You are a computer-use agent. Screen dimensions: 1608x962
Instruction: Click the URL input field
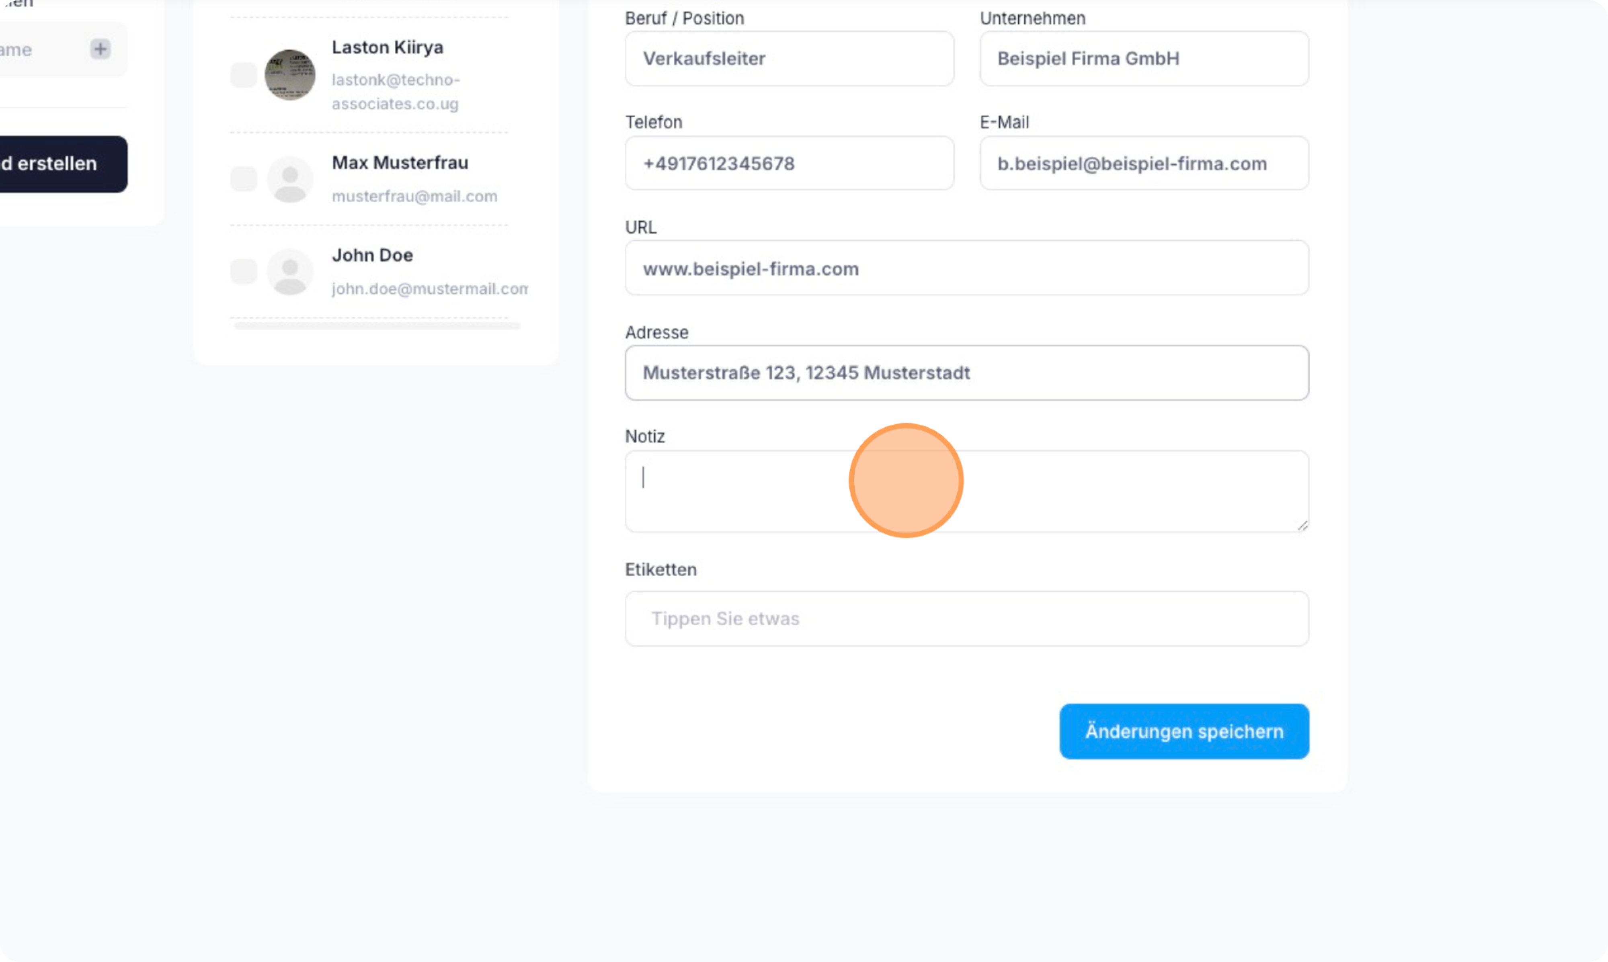coord(966,268)
